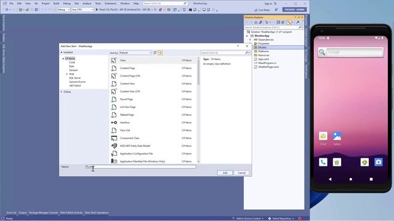Open the Debug configuration dropdown
Viewport: 394px width, 221px height.
click(x=63, y=10)
